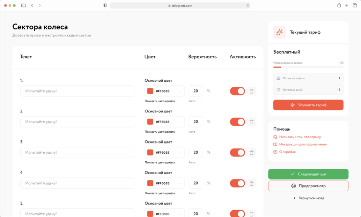Screen dimensions: 361x217
Task: Click the orange color swatch in sector 1
Action: pos(150,91)
